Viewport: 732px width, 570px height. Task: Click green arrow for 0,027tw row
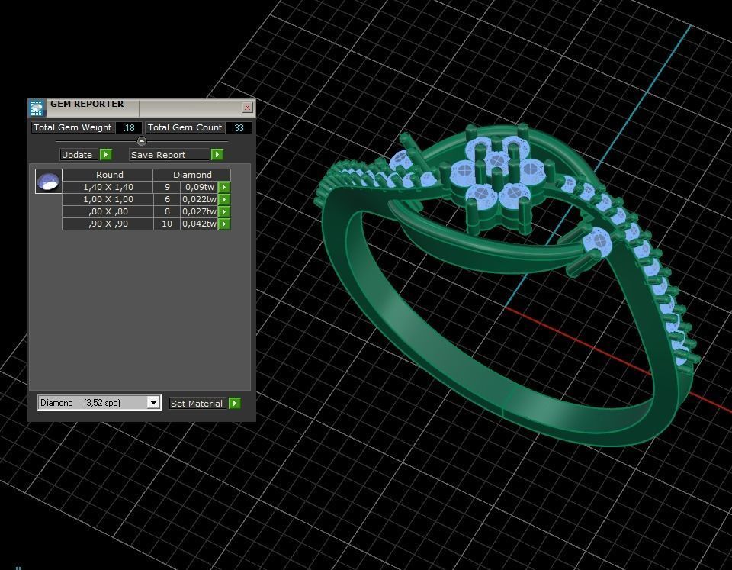(224, 211)
